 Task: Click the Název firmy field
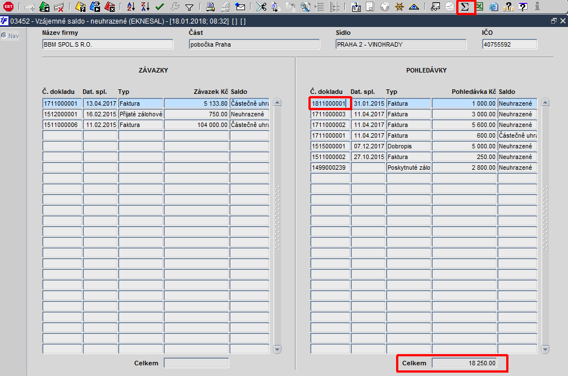point(107,44)
